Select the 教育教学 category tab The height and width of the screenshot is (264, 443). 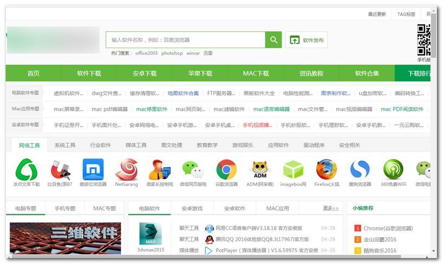click(207, 146)
